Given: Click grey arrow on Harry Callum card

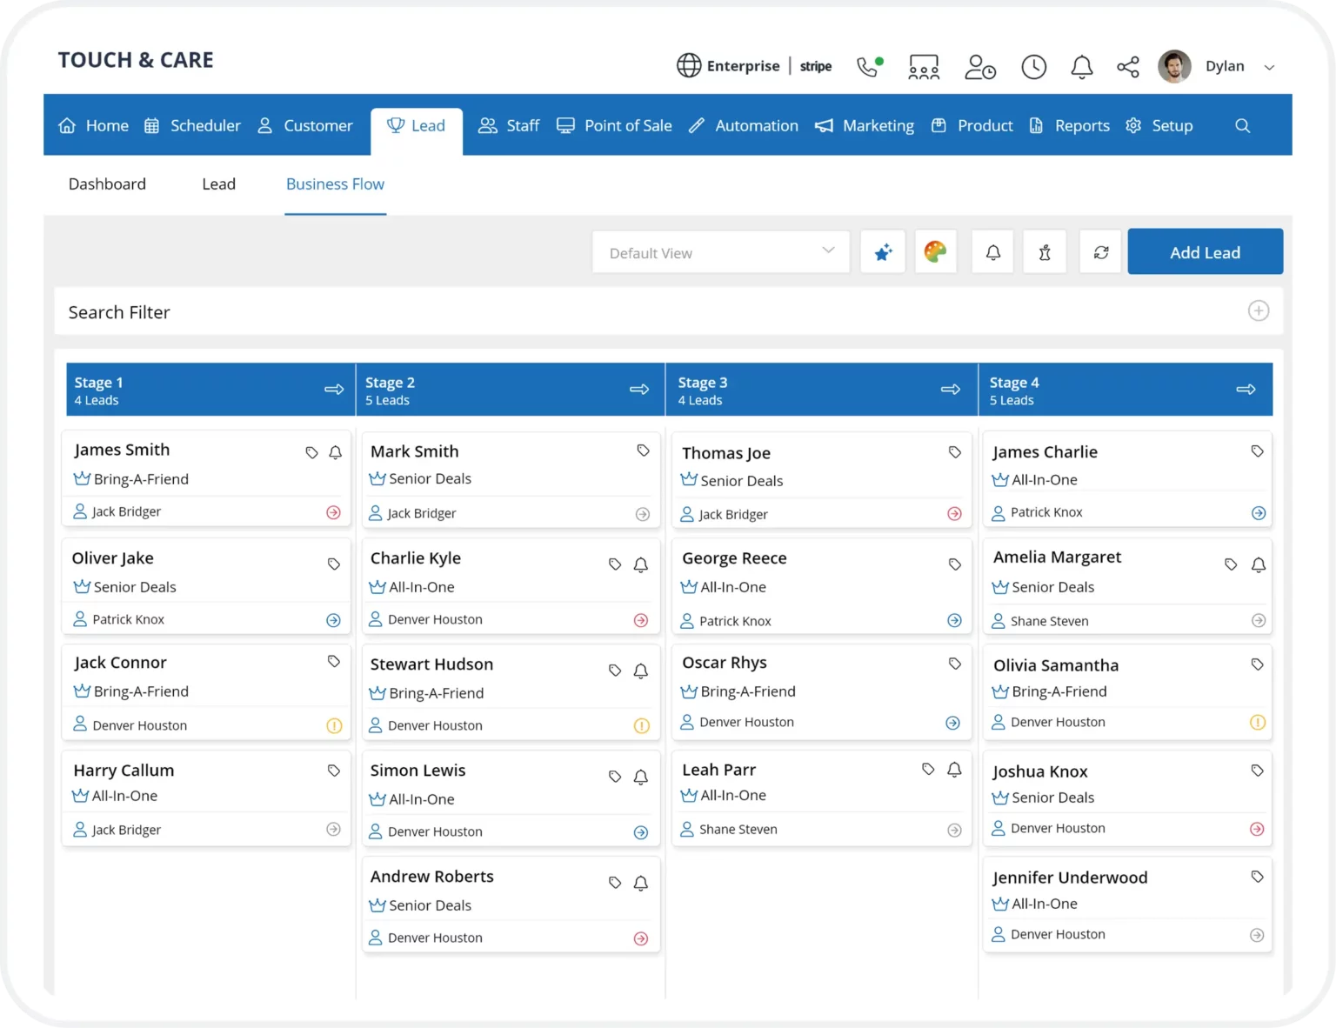Looking at the screenshot, I should click(333, 829).
